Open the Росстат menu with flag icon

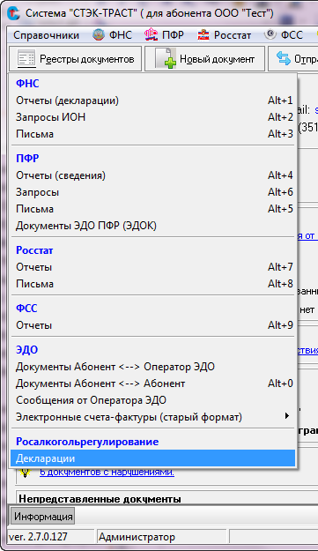224,35
